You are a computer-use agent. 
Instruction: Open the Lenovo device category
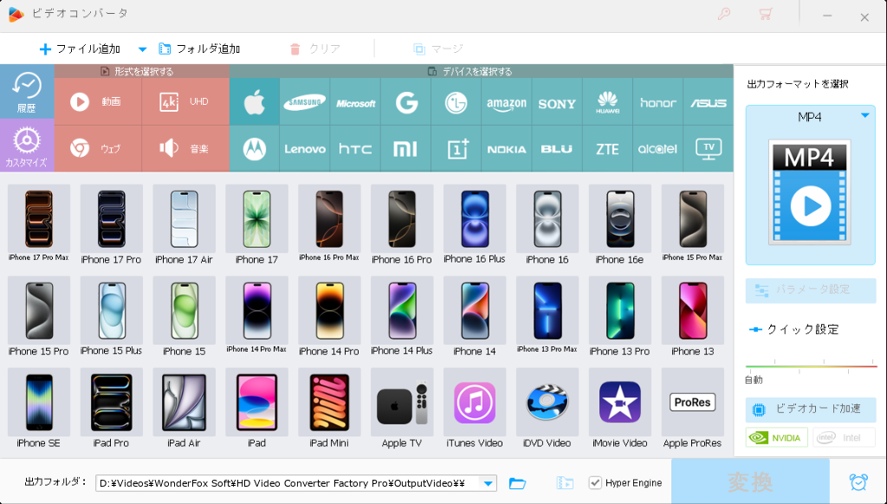coord(304,149)
